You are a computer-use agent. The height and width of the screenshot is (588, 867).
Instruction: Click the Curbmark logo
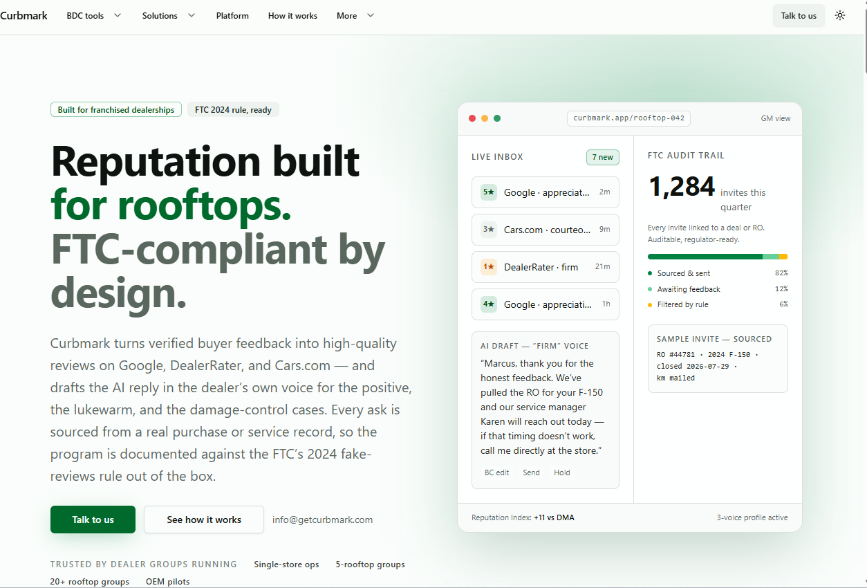(24, 15)
